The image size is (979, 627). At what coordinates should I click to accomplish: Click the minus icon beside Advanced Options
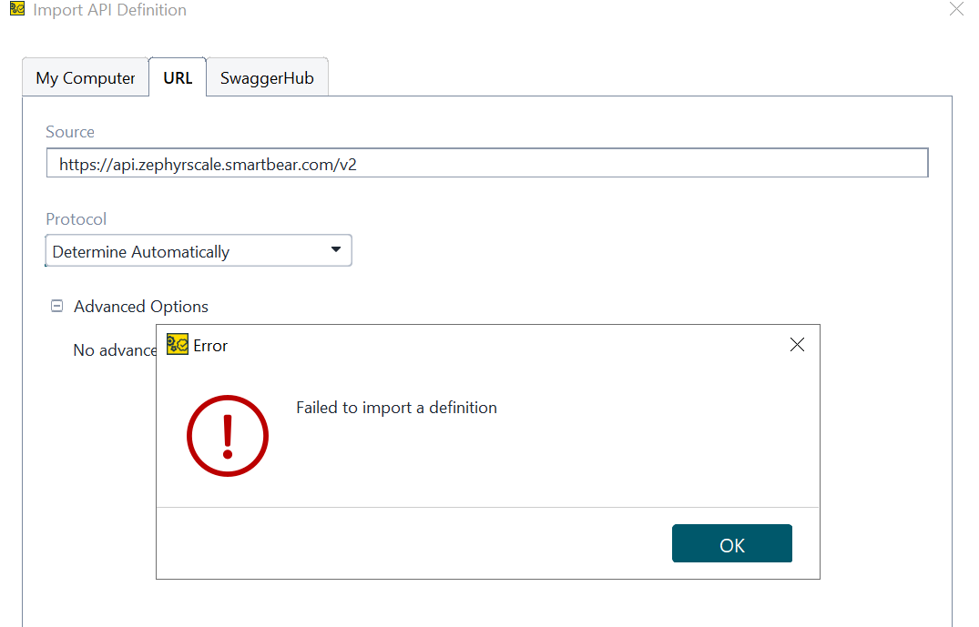click(x=56, y=307)
